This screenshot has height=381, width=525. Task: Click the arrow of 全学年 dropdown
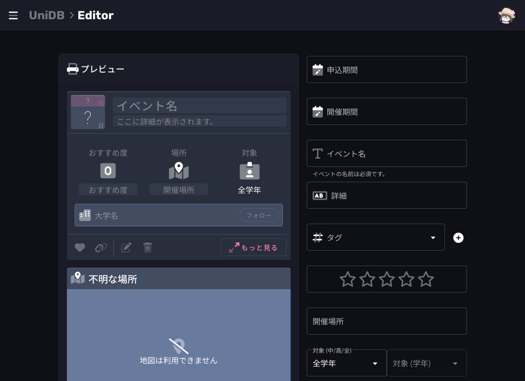point(375,363)
